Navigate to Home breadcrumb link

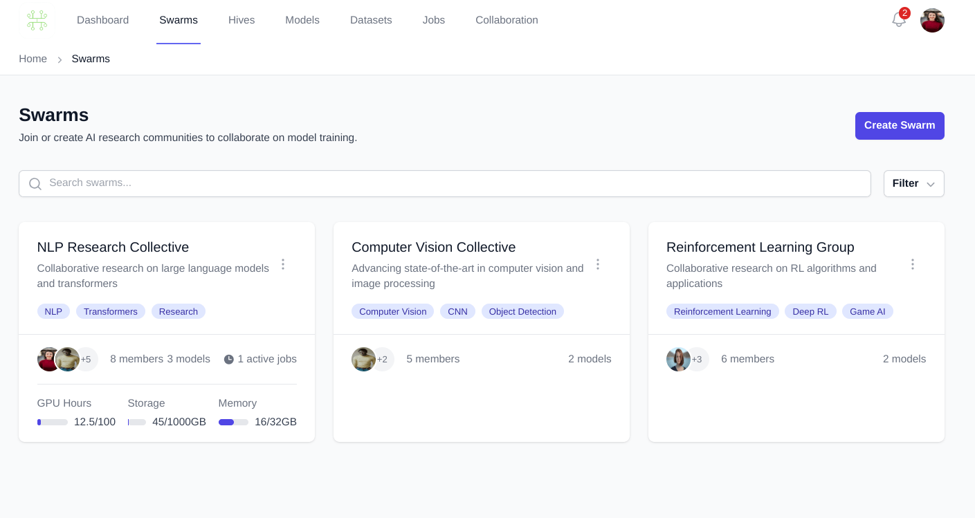33,59
